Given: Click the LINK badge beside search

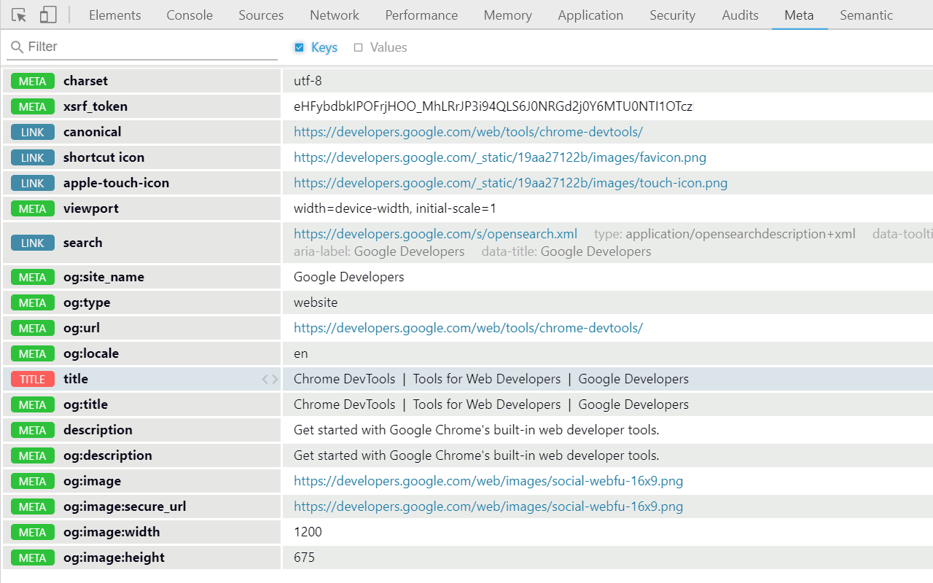Looking at the screenshot, I should (32, 243).
